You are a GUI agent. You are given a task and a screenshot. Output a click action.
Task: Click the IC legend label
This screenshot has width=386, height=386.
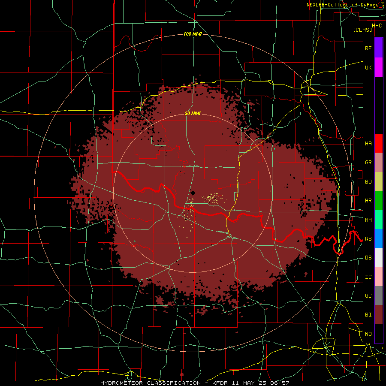(368, 277)
